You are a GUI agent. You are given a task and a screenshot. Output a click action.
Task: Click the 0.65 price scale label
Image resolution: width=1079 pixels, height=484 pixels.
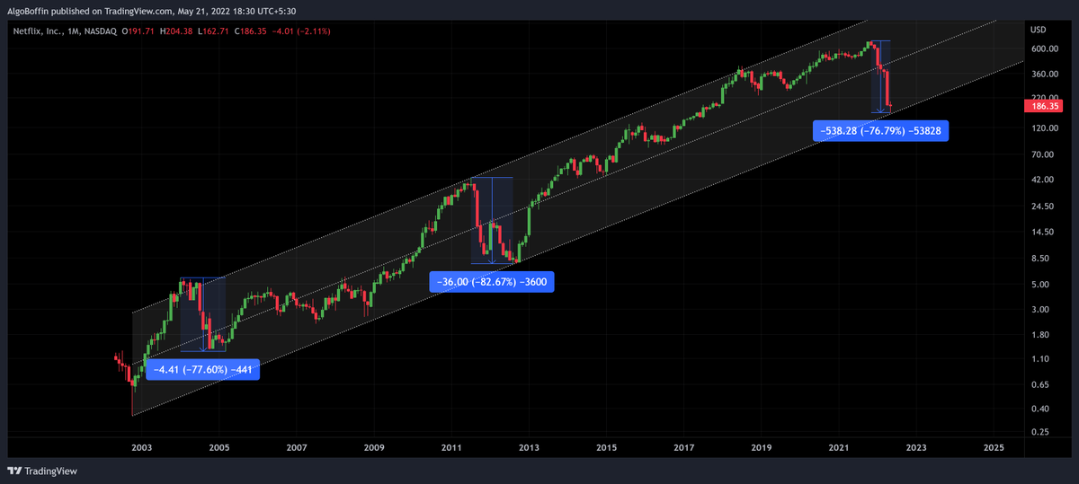point(1039,385)
